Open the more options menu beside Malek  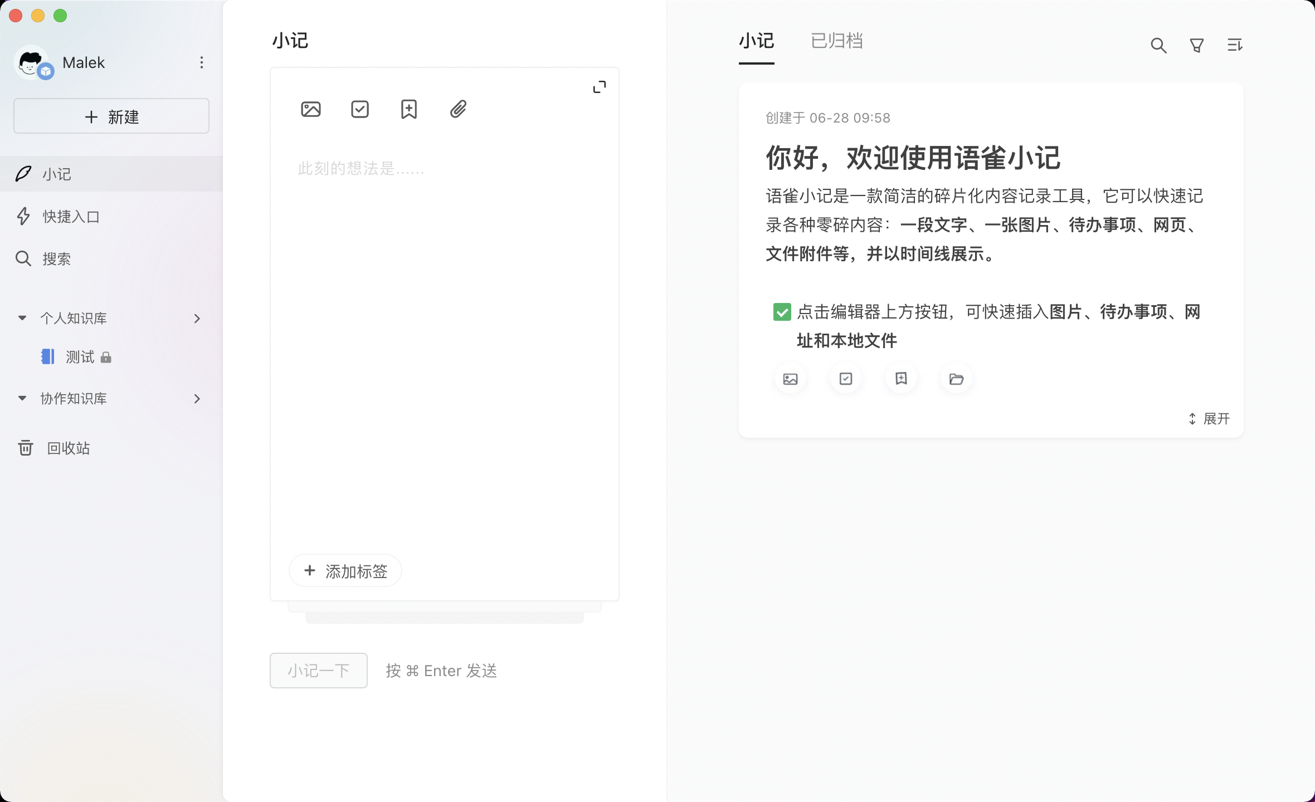(202, 62)
